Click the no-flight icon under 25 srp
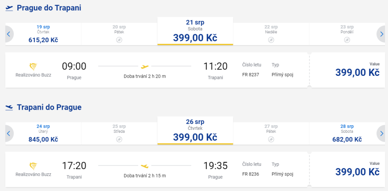 click(119, 140)
